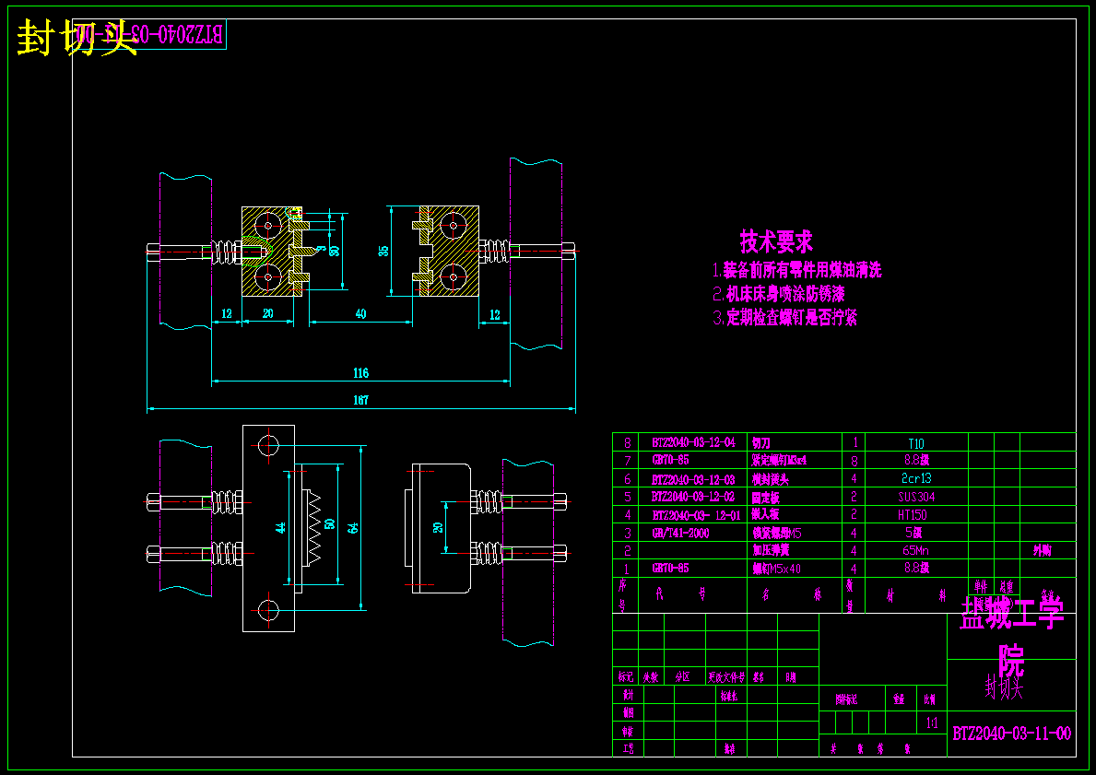Click the 日期 header cell

tap(791, 677)
